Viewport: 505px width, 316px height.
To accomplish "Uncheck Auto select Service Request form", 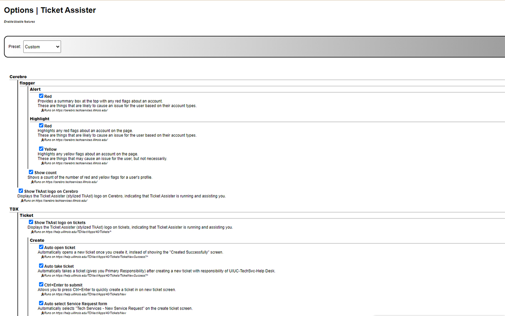I will [41, 303].
